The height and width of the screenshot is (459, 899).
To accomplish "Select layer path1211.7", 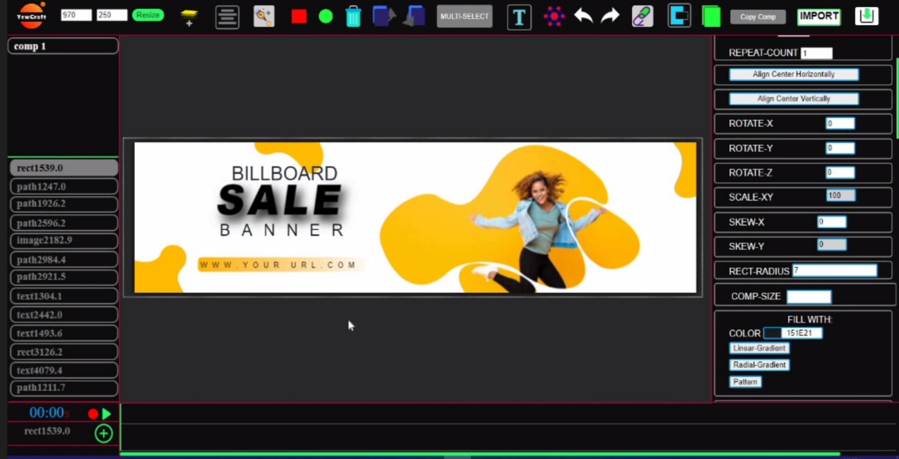I will point(63,387).
